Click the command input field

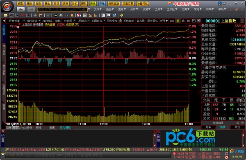(x=62, y=9)
